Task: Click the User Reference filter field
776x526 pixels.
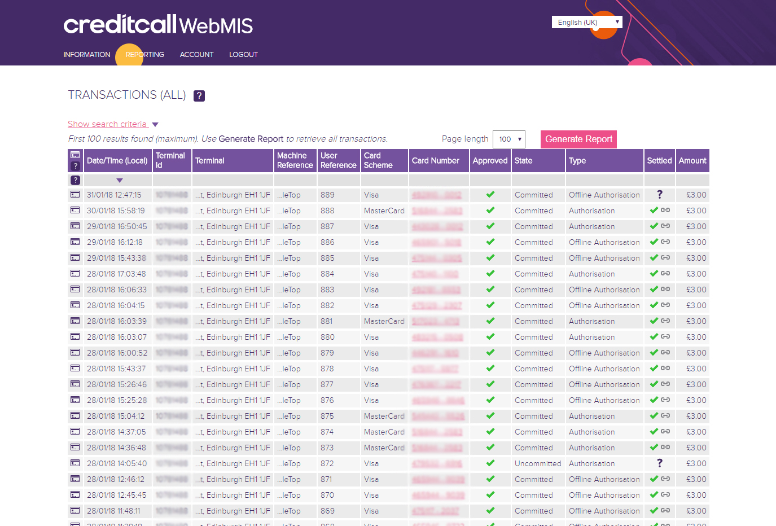Action: click(x=339, y=180)
